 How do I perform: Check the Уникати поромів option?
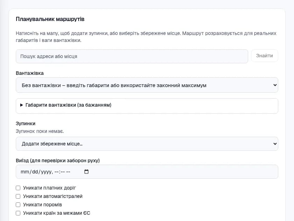[18, 205]
